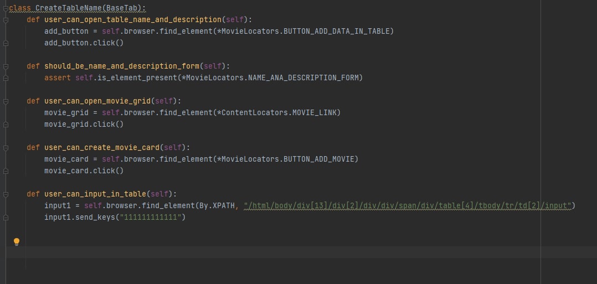Click add_button variable in assignment line

[66, 31]
